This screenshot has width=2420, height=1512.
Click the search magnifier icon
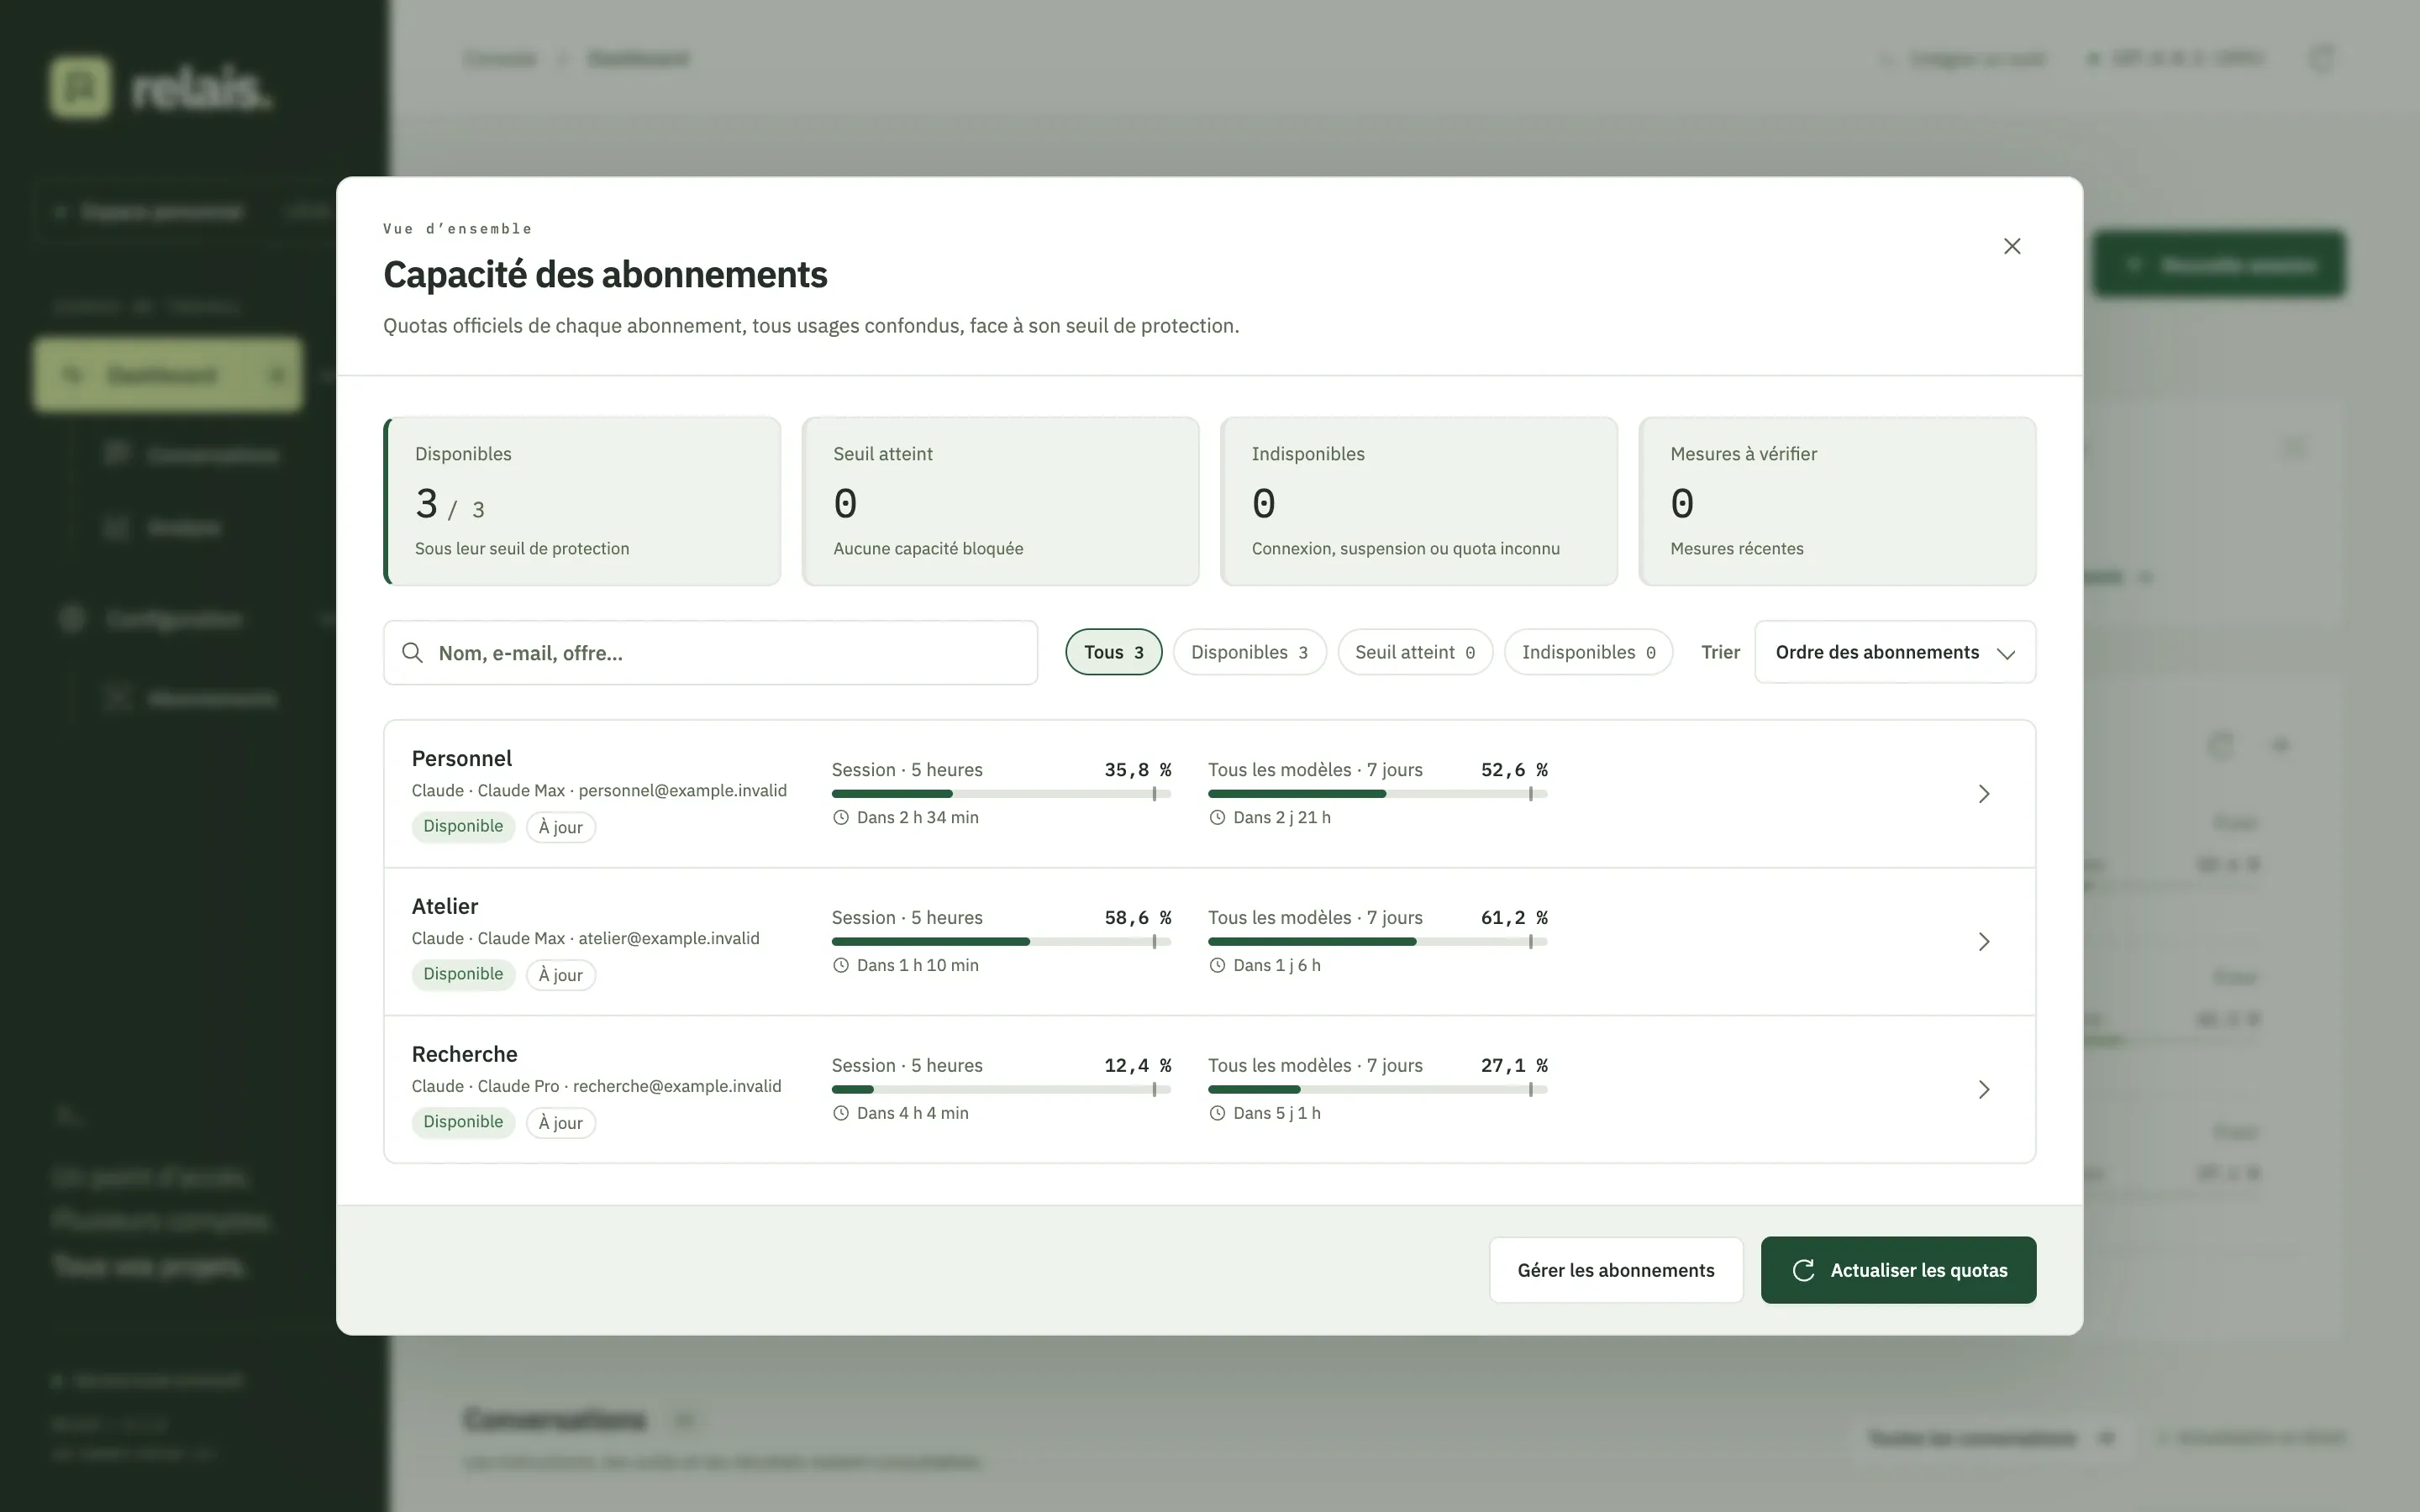tap(412, 653)
